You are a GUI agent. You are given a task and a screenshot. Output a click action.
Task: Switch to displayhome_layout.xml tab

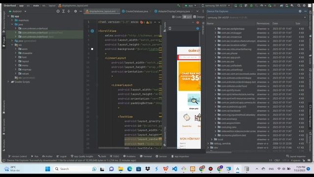[102, 11]
